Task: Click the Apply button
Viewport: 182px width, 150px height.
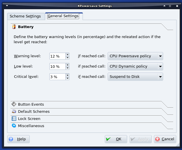Action: tap(141, 139)
